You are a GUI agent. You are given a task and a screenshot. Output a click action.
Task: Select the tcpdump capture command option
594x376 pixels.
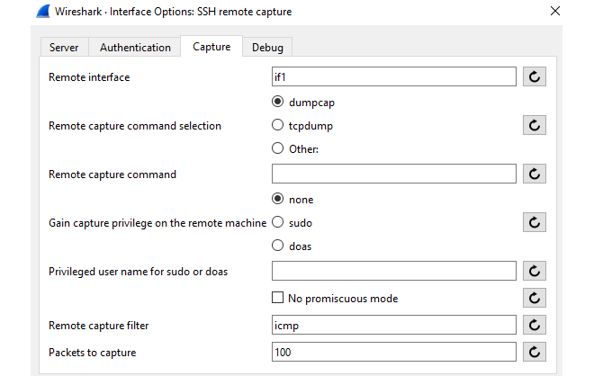[x=278, y=126]
